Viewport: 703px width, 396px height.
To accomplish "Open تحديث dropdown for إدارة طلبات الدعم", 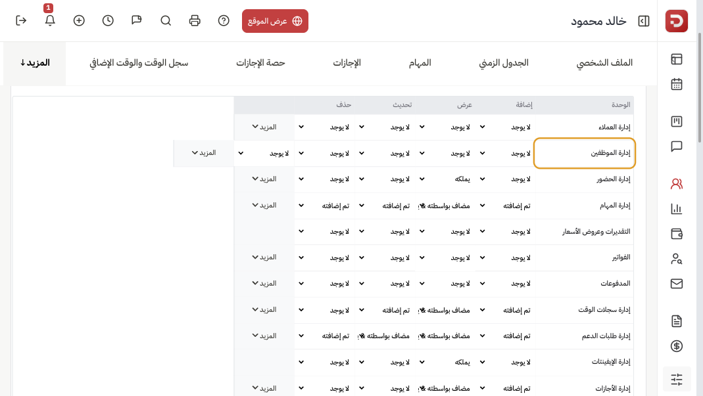I will click(385, 336).
